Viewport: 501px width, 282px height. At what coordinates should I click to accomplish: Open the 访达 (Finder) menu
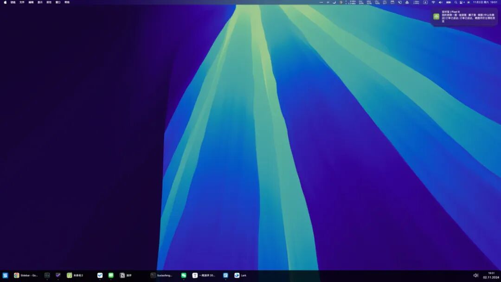pos(13,2)
